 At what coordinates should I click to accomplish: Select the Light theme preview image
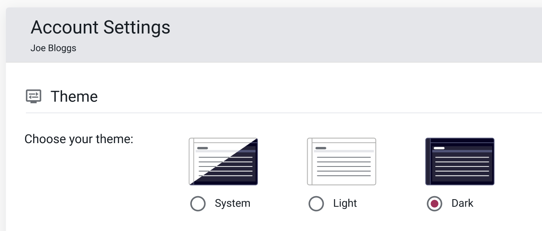[x=342, y=161]
